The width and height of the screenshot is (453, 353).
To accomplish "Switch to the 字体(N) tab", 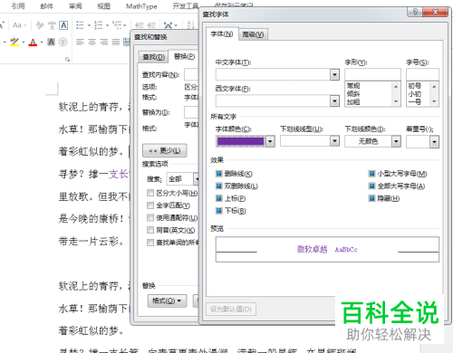I will [222, 34].
